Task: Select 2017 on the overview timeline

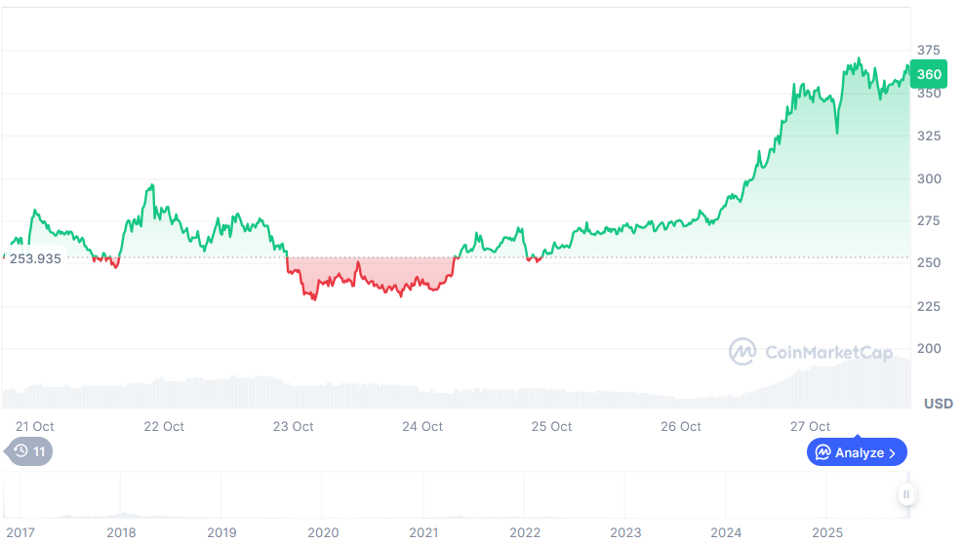Action: 20,532
